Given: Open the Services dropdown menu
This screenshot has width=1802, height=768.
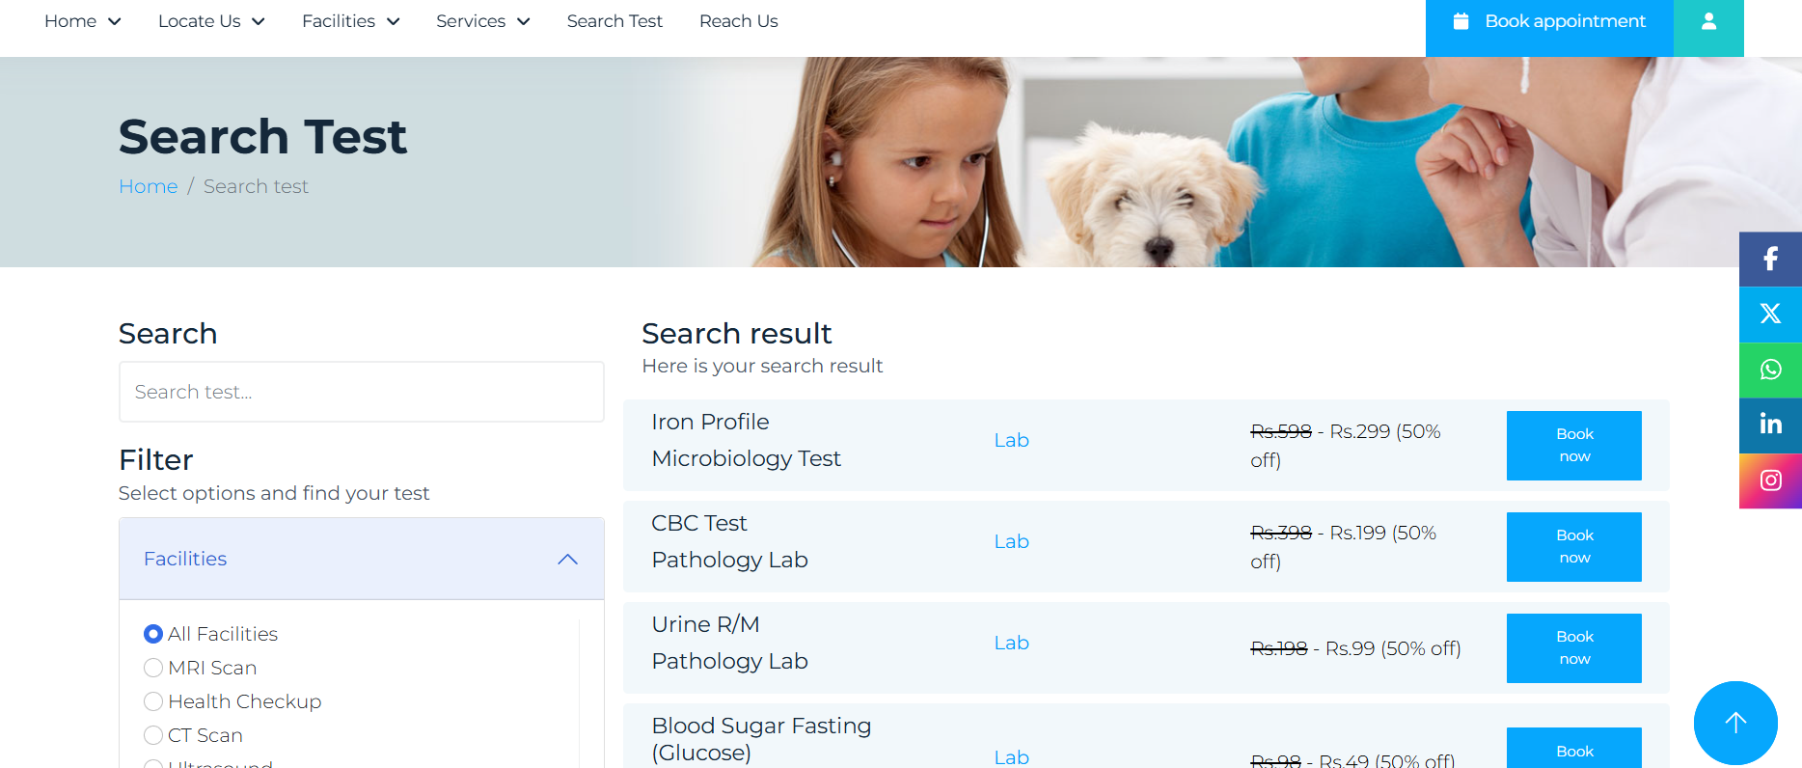Looking at the screenshot, I should pyautogui.click(x=482, y=21).
